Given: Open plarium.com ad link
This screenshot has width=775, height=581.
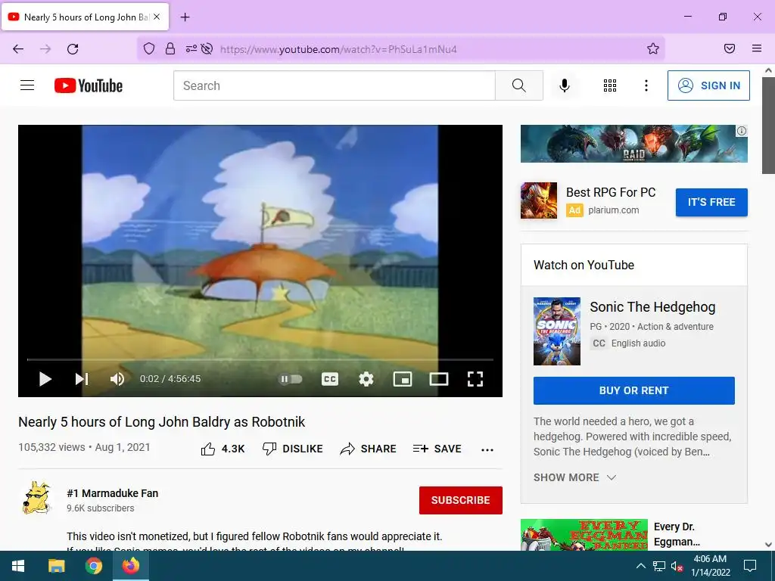Looking at the screenshot, I should tap(613, 210).
